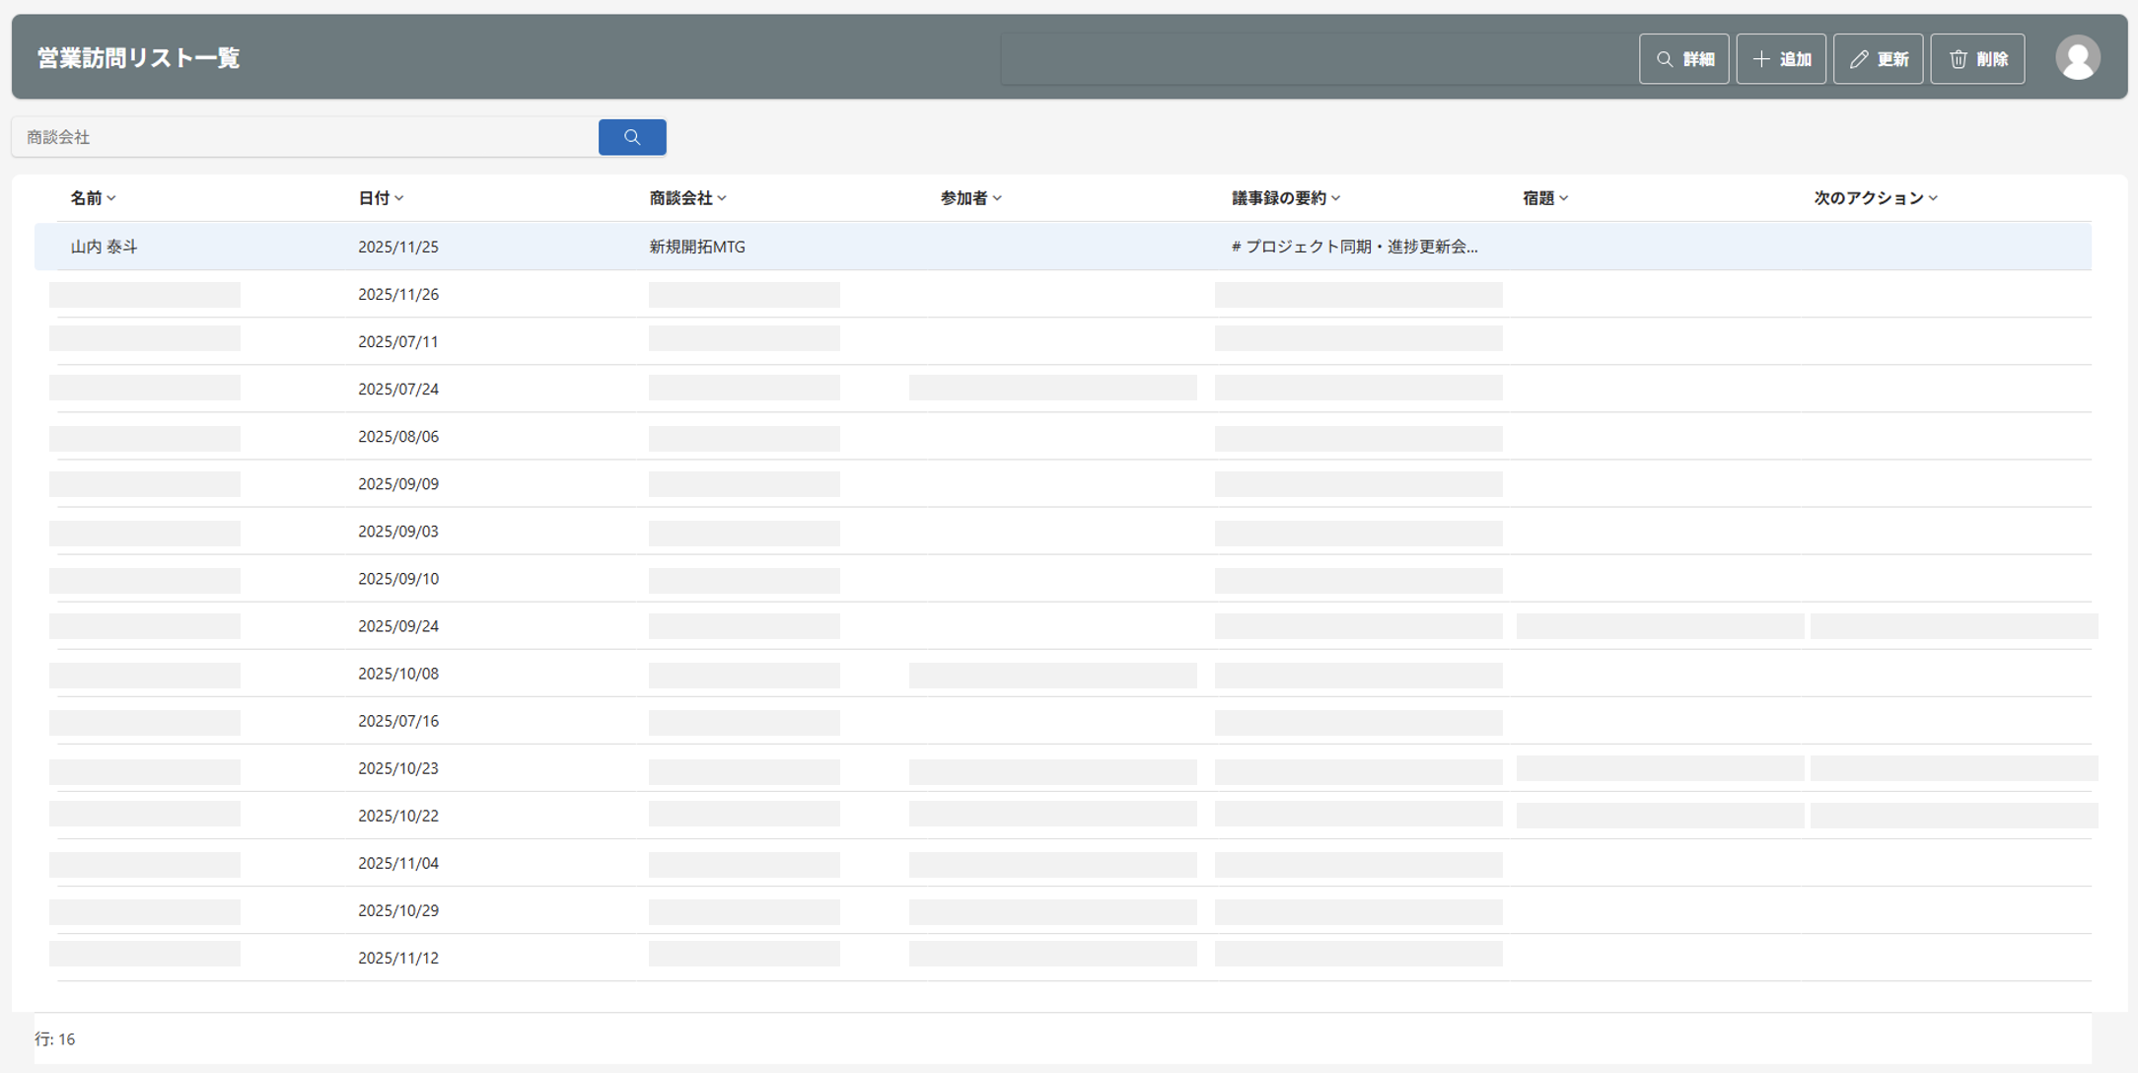
Task: Click the top header search bar
Action: point(1312,58)
